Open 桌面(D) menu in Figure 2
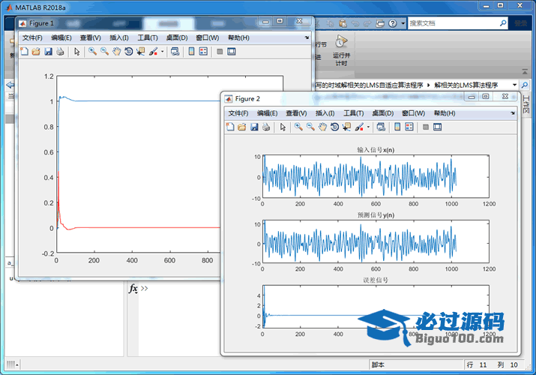This screenshot has width=536, height=375. tap(383, 113)
